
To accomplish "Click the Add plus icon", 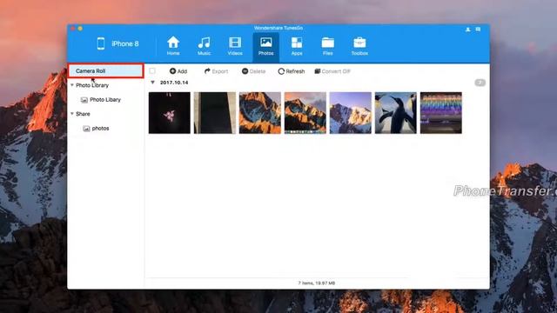I will 172,71.
